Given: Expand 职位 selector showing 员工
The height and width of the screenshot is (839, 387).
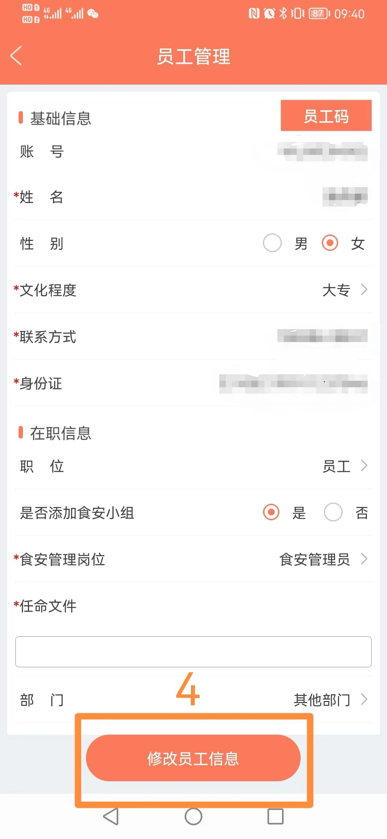Looking at the screenshot, I should coord(193,466).
